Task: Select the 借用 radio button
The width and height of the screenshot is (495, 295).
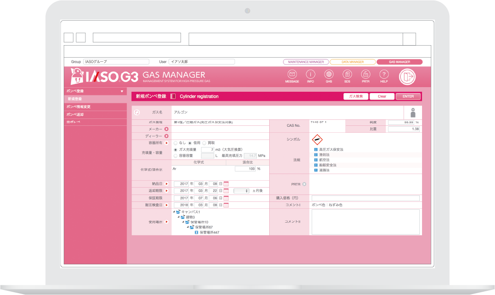Action: [x=190, y=143]
